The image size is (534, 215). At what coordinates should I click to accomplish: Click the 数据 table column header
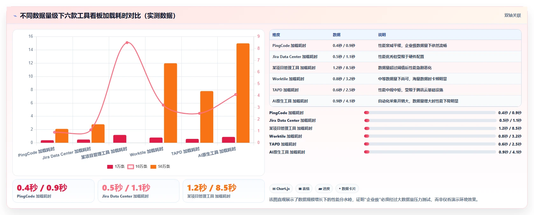(x=337, y=35)
